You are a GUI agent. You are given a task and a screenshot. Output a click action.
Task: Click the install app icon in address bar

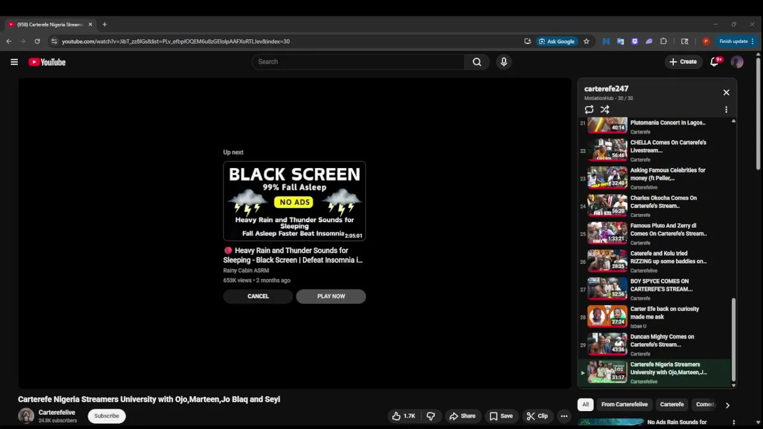[528, 41]
